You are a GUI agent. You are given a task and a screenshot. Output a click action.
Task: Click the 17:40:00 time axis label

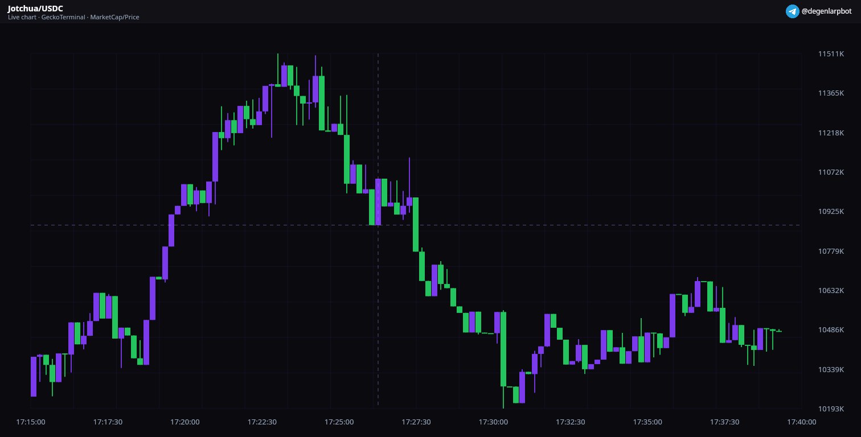click(x=802, y=422)
